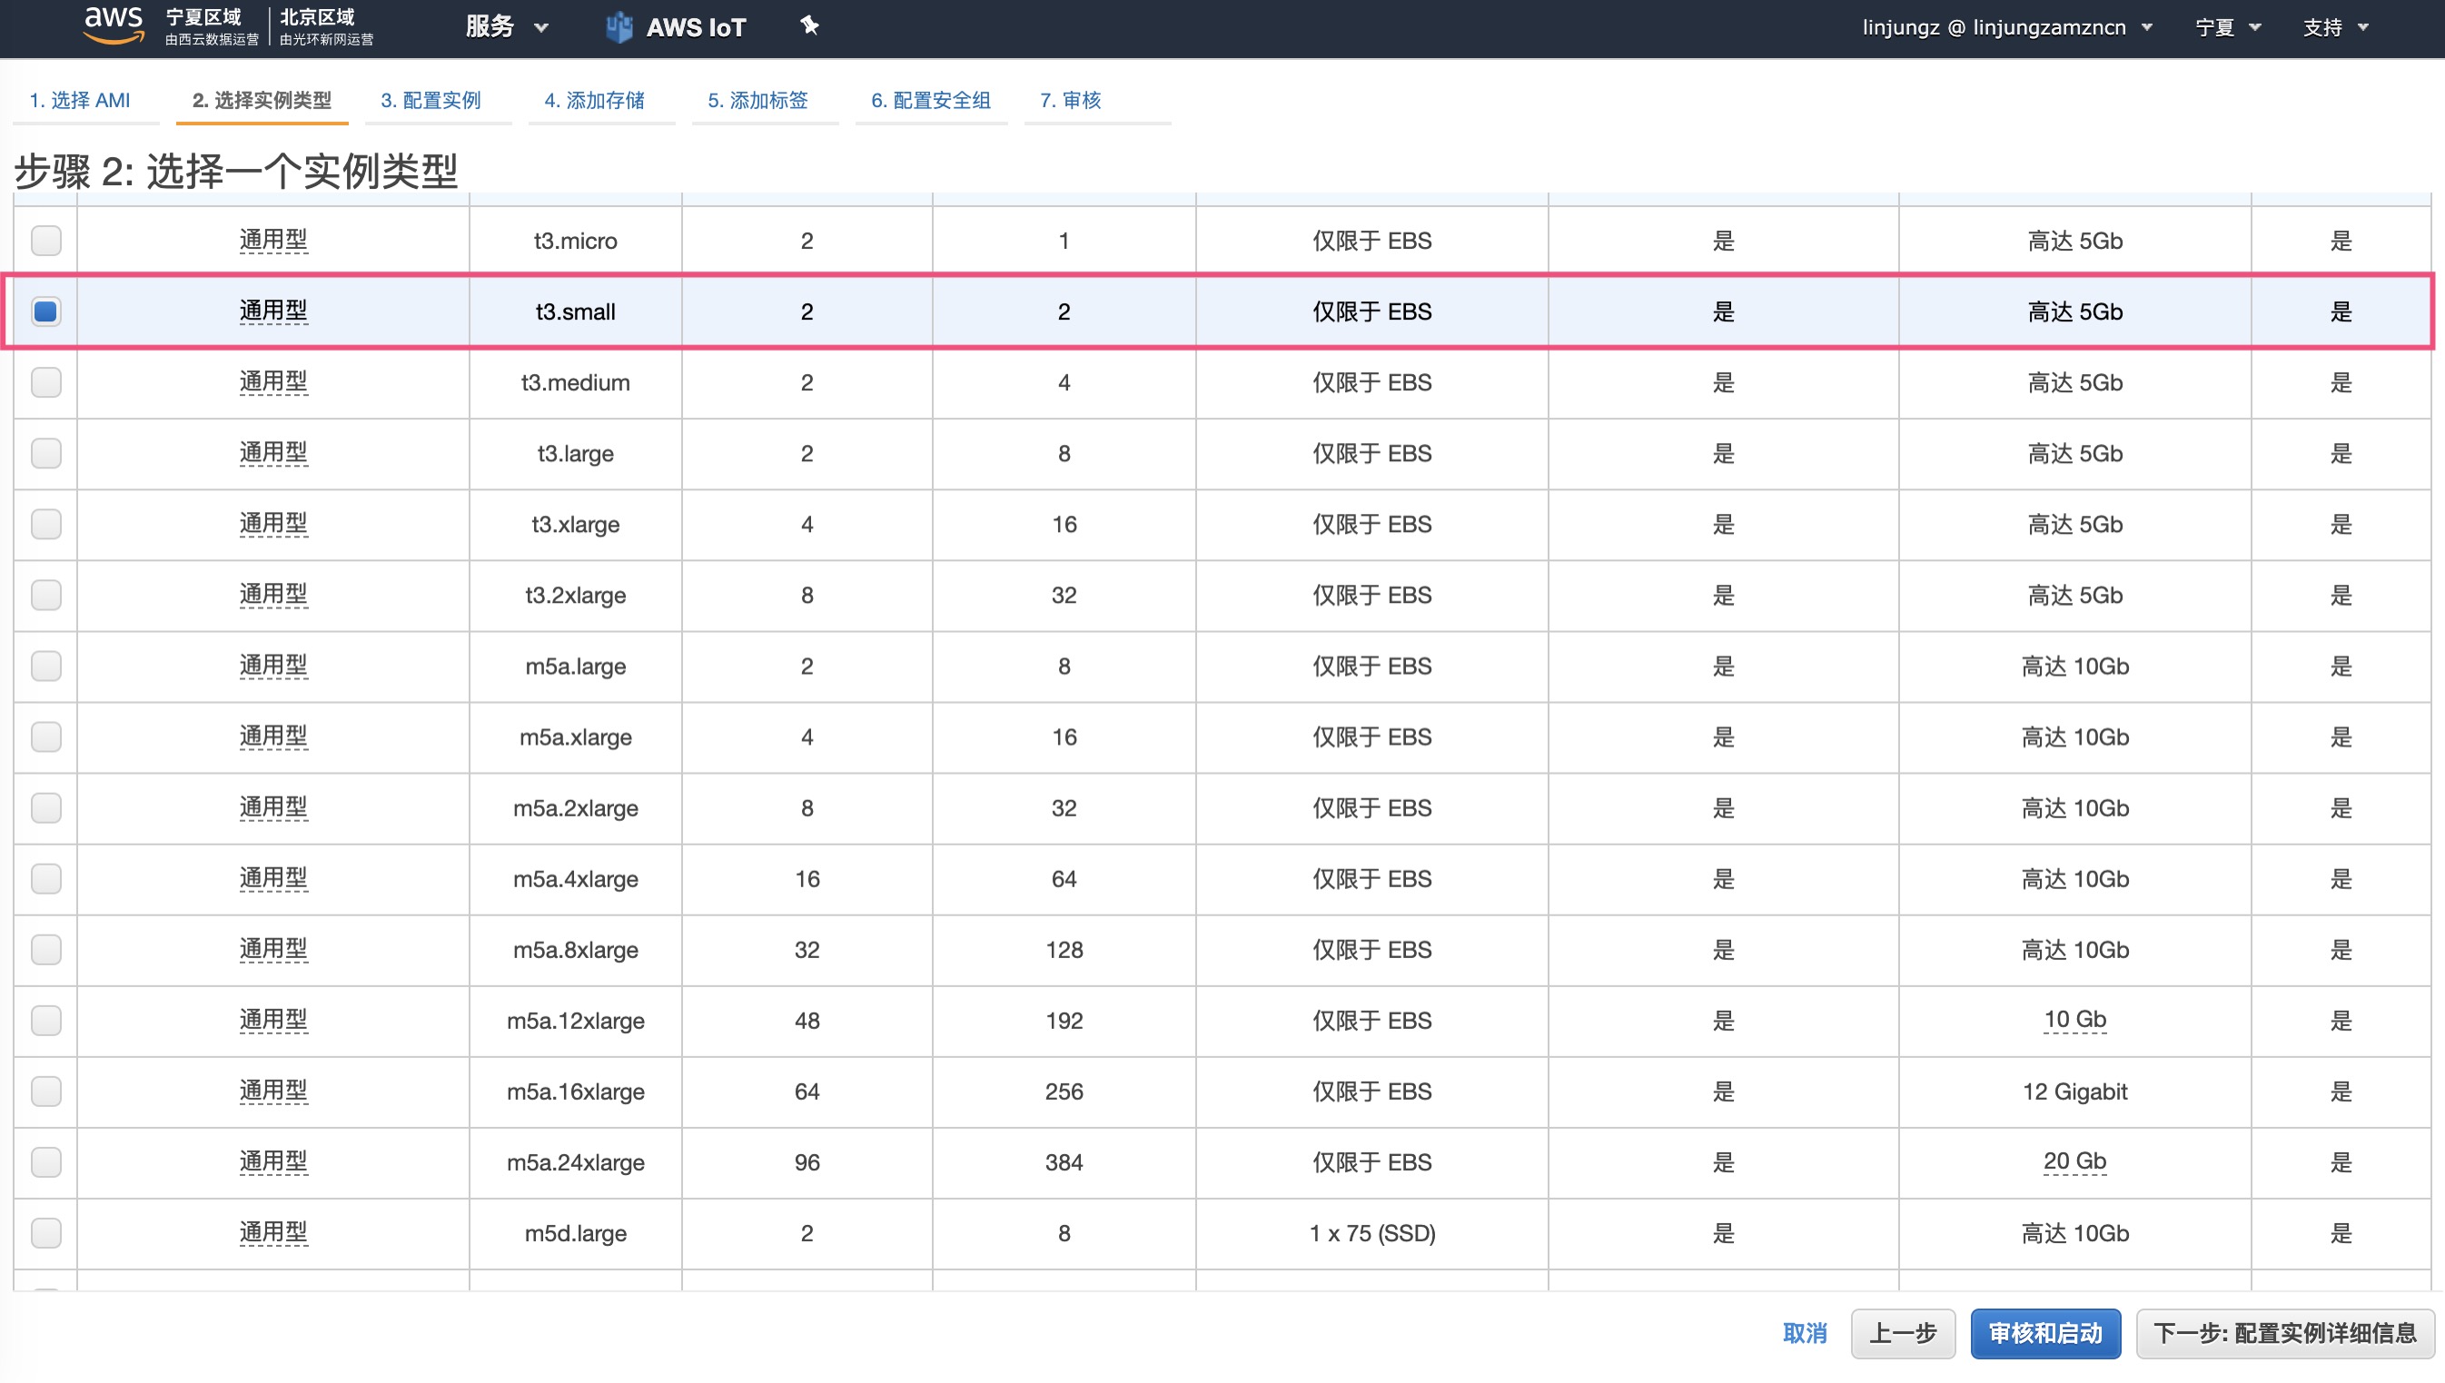
Task: Click 下一步: 配置实例详细信息 button
Action: pyautogui.click(x=2284, y=1334)
